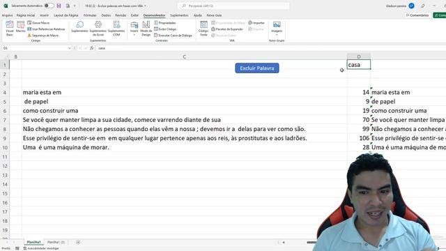
Task: Switch to Fórmulas tab
Action: [90, 15]
